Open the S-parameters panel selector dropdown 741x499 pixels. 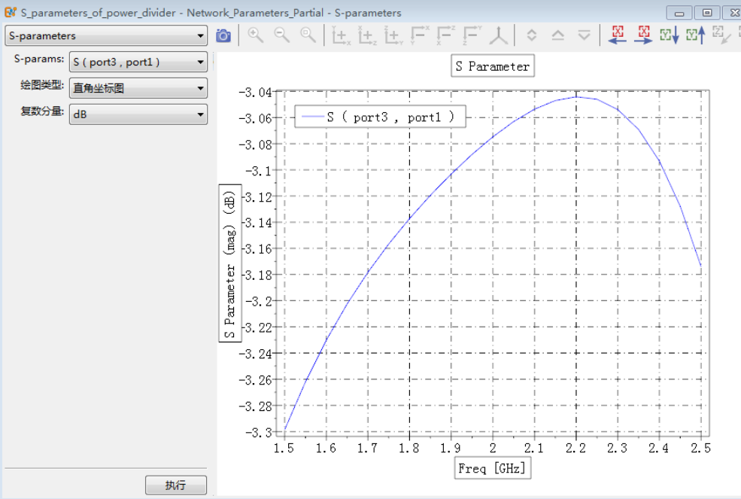tap(106, 36)
